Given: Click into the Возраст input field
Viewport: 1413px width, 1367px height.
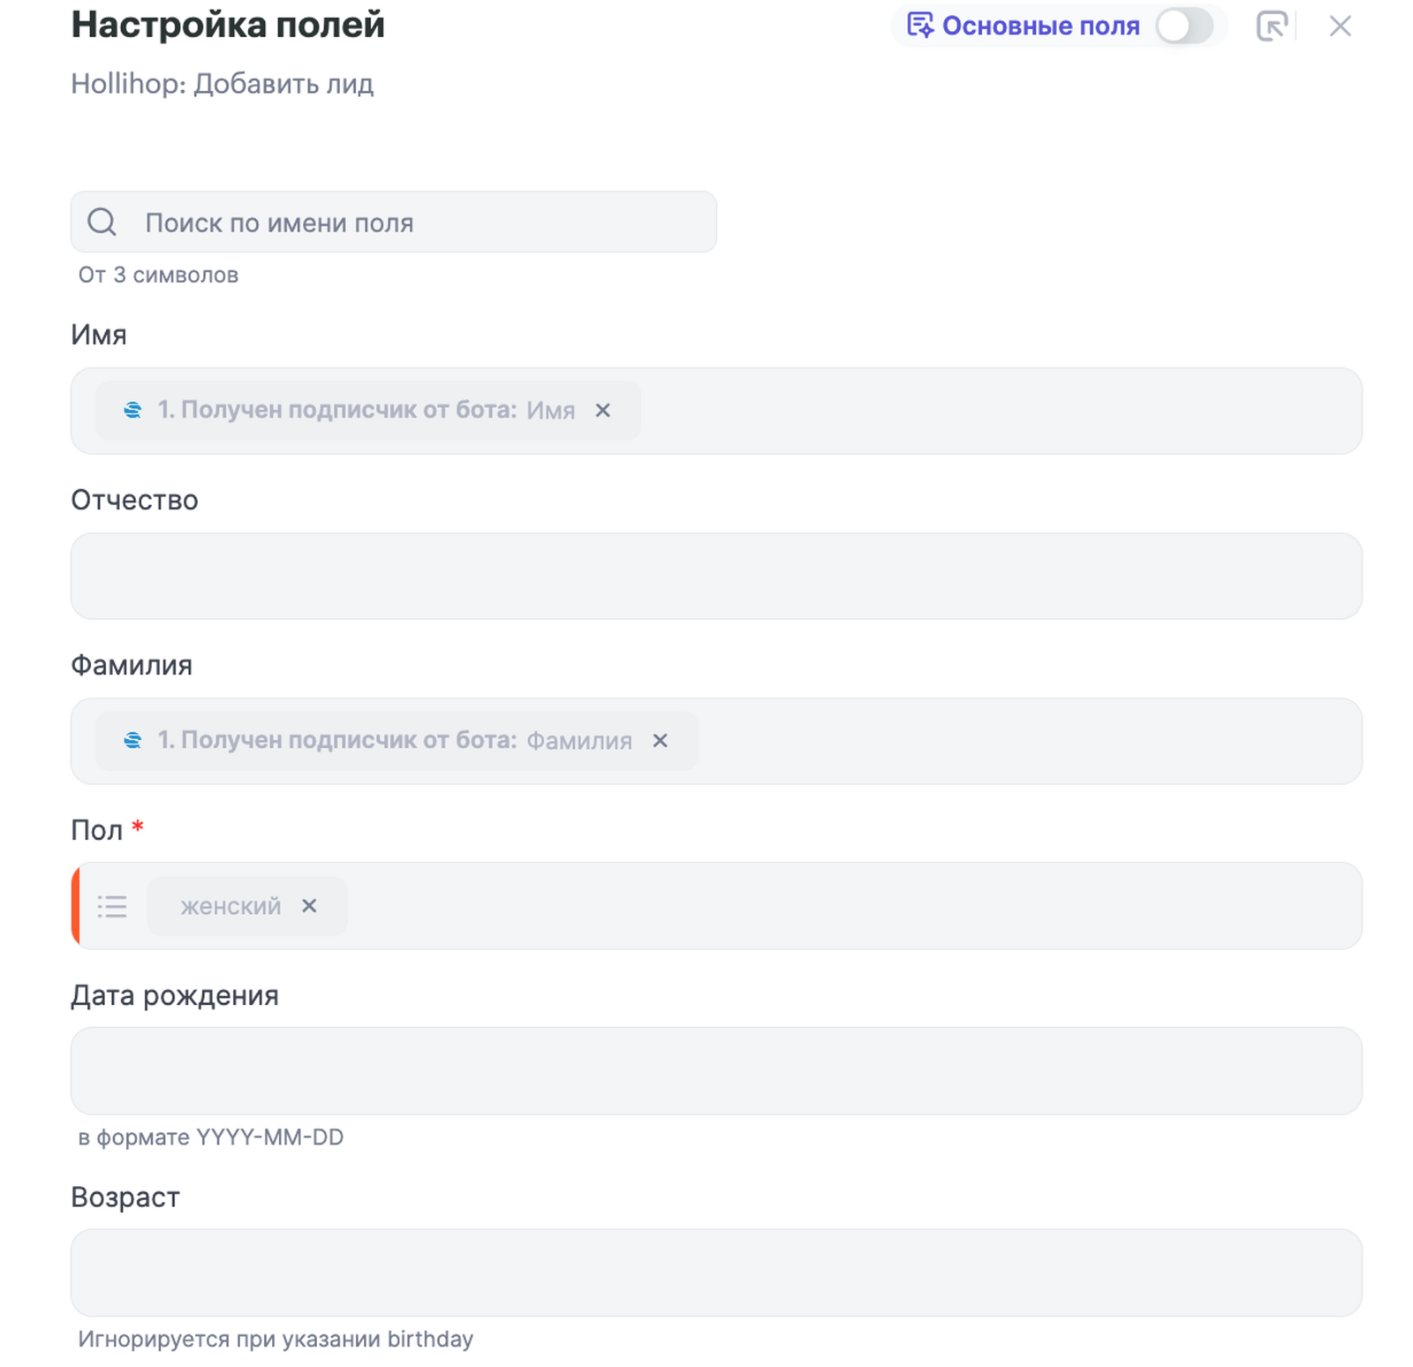Looking at the screenshot, I should [x=715, y=1273].
